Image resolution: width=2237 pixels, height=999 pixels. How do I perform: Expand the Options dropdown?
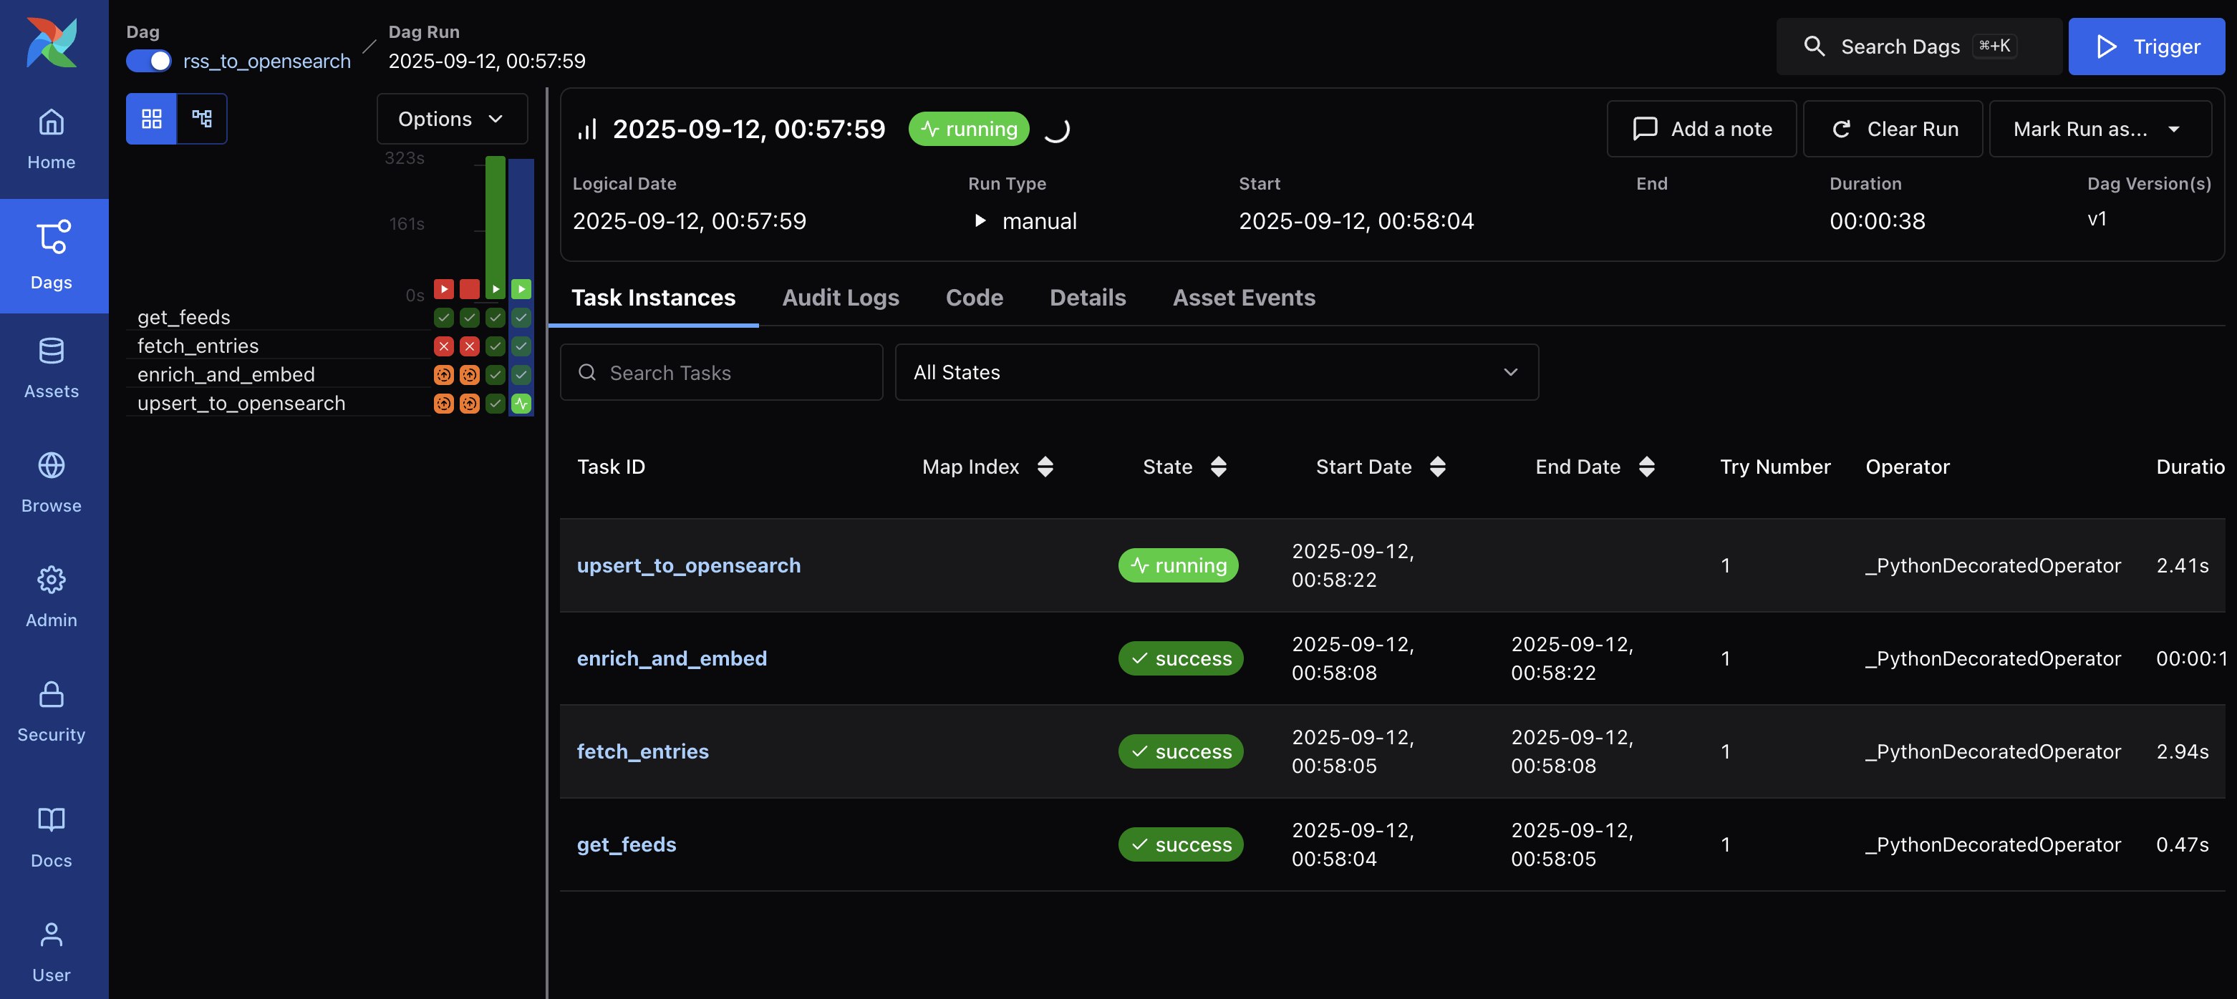tap(452, 118)
